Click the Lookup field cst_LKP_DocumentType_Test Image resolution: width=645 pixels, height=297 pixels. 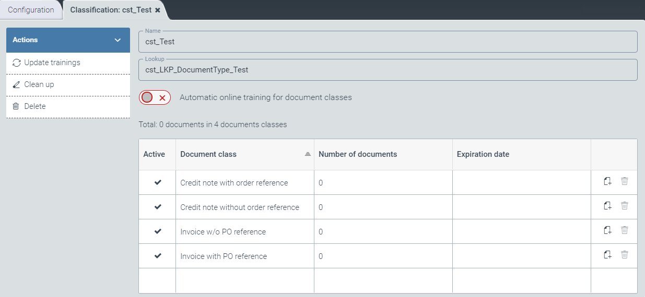point(388,70)
